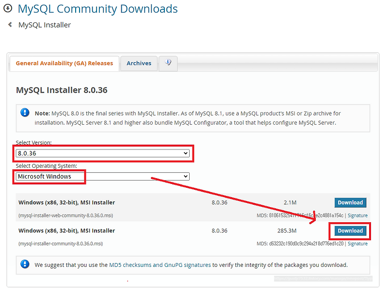Open the Select Operating System dropdown
The width and height of the screenshot is (388, 297).
point(102,176)
